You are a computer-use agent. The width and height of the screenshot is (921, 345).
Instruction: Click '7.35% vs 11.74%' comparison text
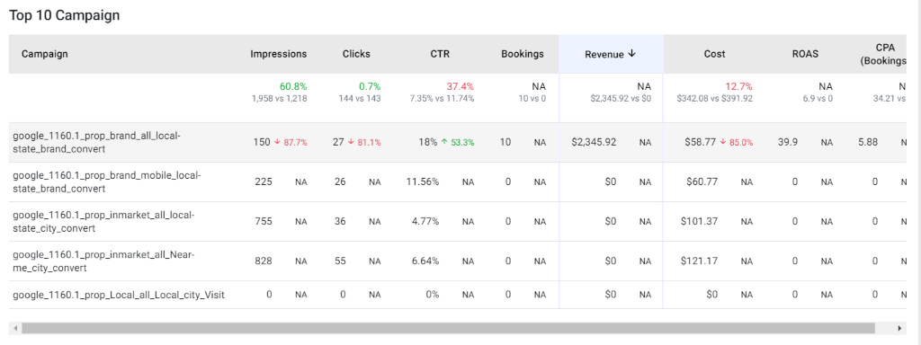443,99
